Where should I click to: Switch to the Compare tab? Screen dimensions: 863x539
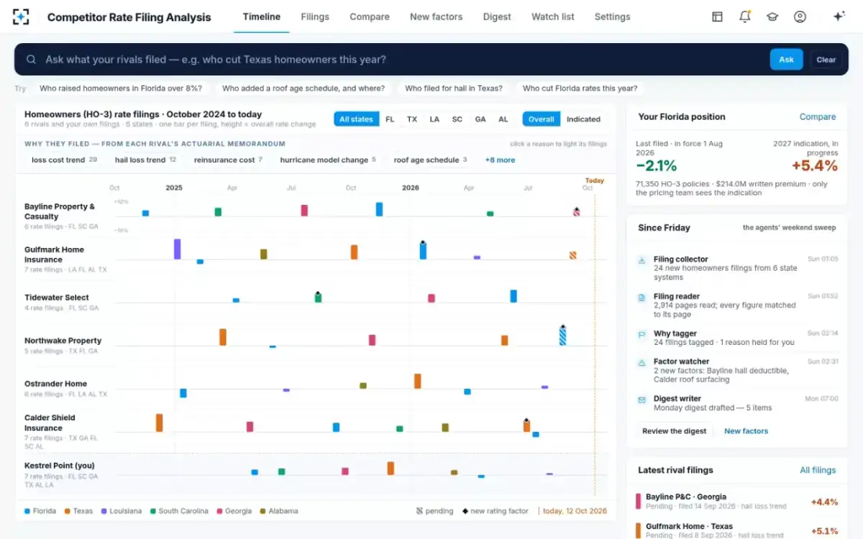coord(370,17)
